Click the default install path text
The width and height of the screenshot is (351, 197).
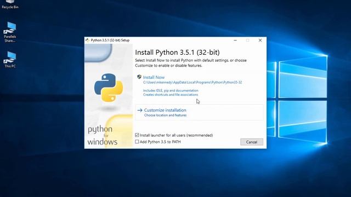tap(193, 83)
